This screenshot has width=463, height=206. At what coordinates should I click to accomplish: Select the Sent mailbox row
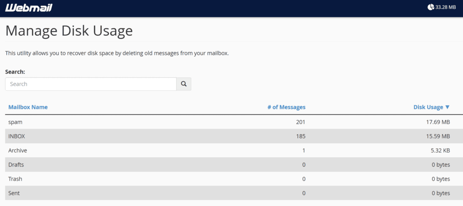coord(234,193)
